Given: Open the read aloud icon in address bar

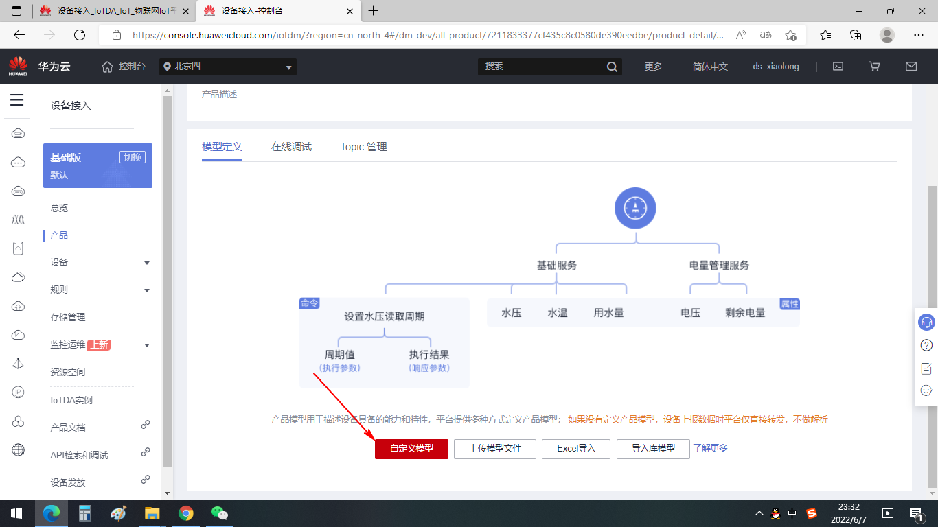Looking at the screenshot, I should [x=742, y=35].
